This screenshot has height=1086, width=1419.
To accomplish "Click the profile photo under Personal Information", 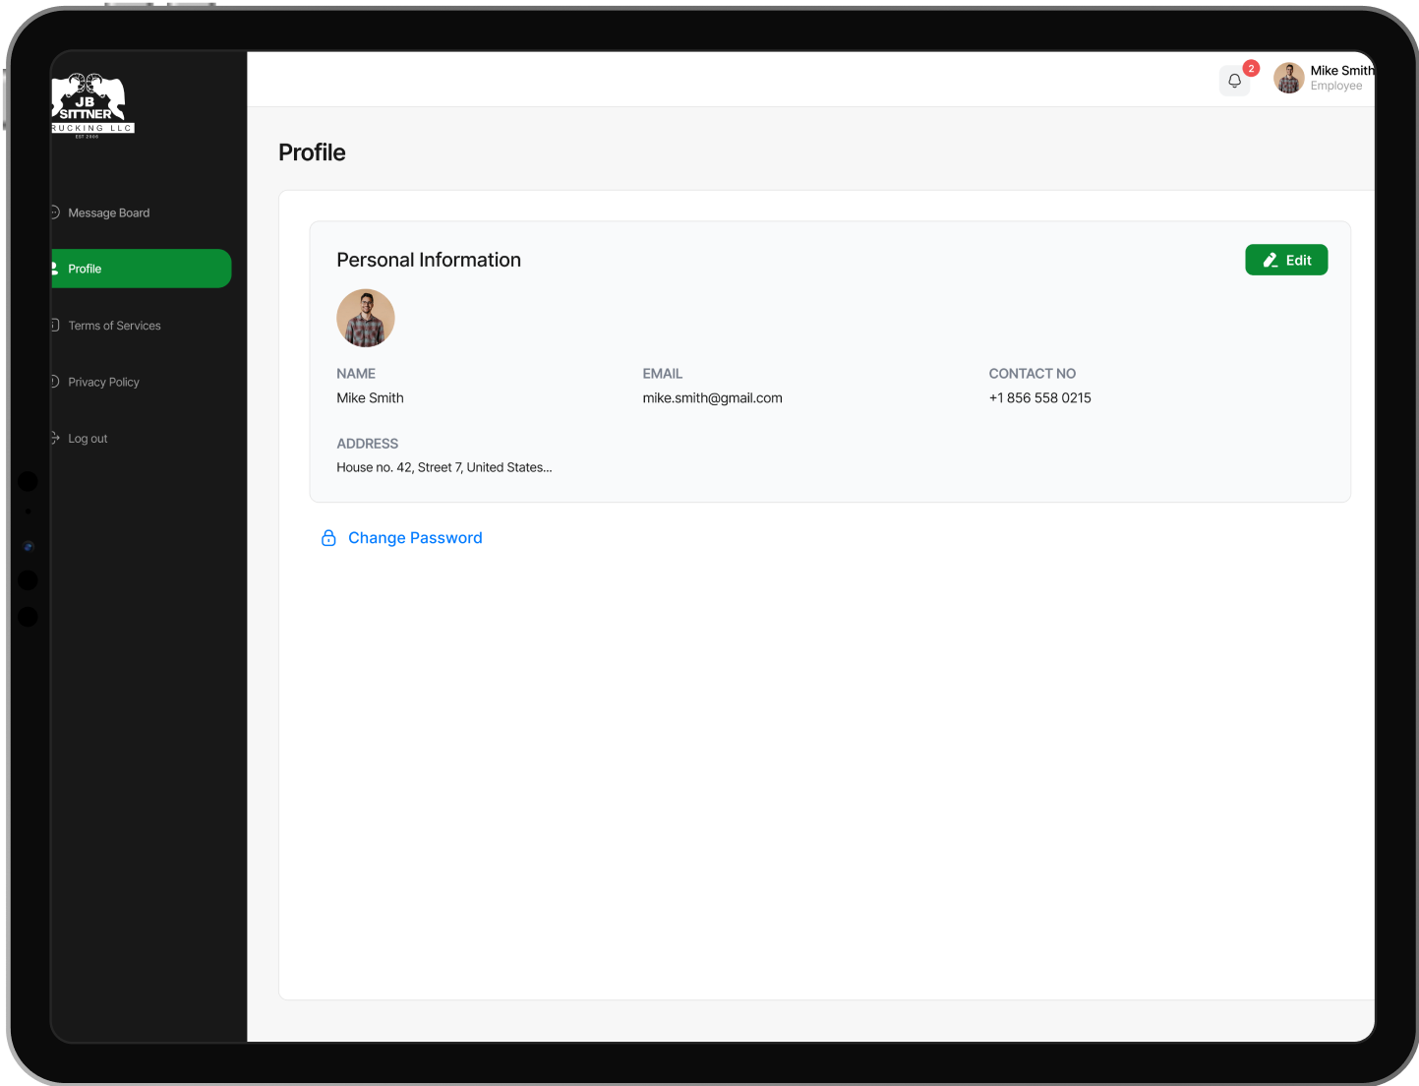I will click(366, 318).
